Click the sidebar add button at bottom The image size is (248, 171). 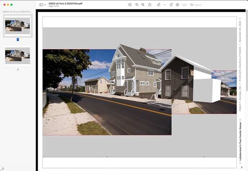[x=3, y=169]
